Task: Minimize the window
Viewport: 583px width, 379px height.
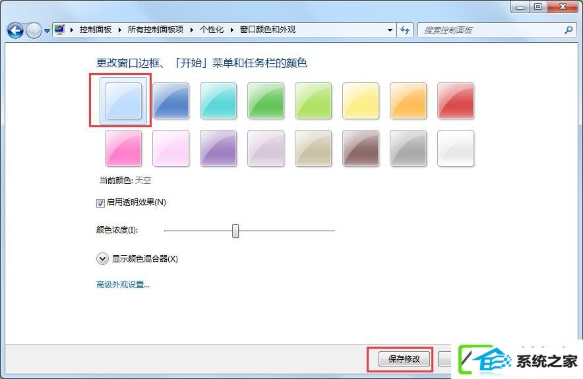Action: click(520, 7)
